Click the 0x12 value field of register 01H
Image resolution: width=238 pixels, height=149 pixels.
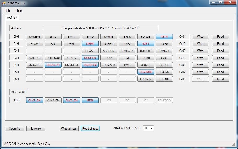point(182,44)
